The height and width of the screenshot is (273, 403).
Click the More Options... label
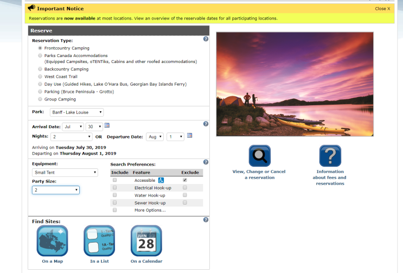coord(150,210)
